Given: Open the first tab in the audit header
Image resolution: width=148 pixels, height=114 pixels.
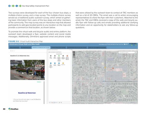Looking at the screenshot, I should (x=14, y=48).
